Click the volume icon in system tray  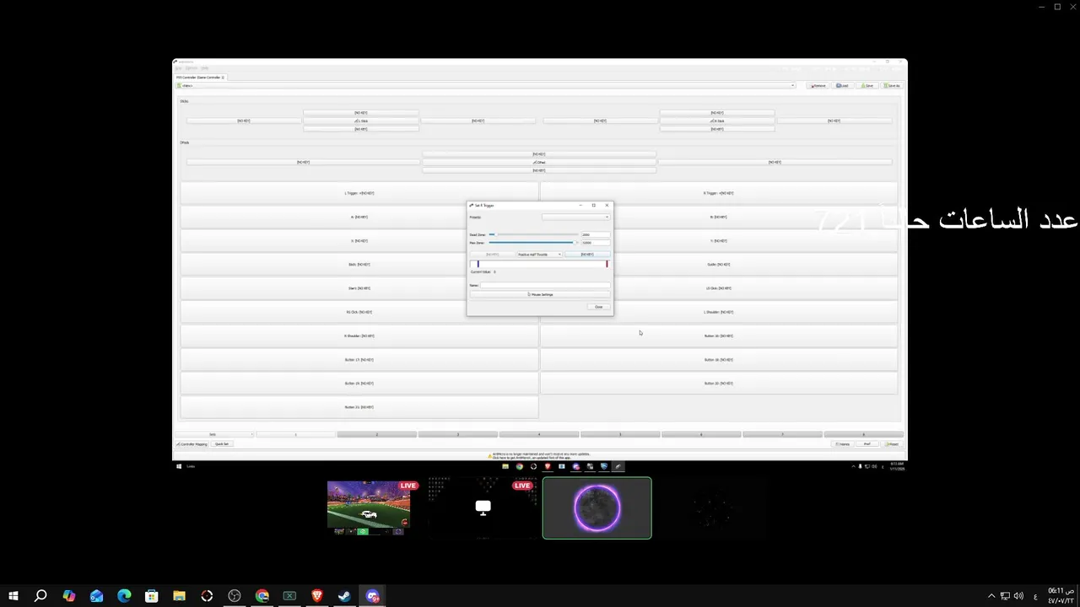coord(1018,596)
